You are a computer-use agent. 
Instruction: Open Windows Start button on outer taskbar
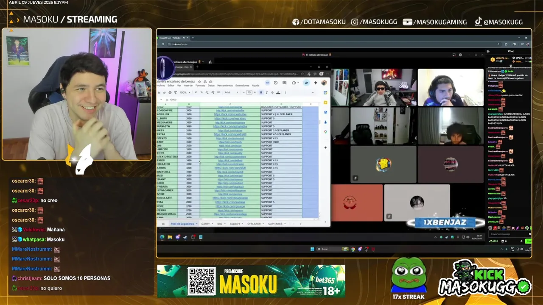[x=312, y=249]
